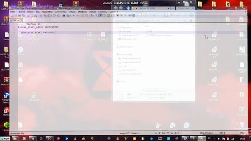The height and width of the screenshot is (141, 251).
Task: Click the volume speaker tray icon
Action: coord(219,139)
